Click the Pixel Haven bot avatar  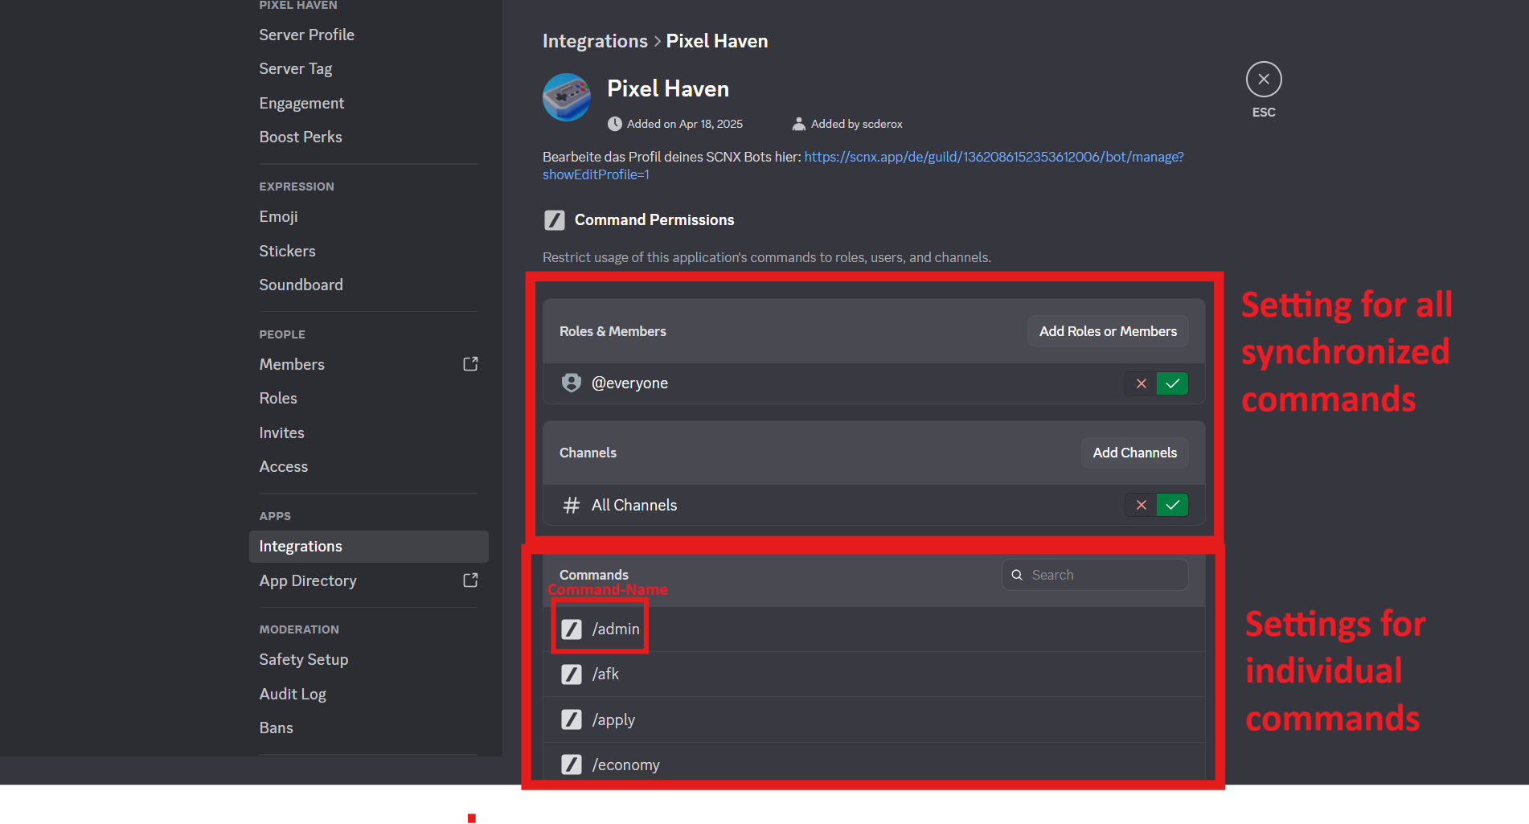pyautogui.click(x=567, y=97)
